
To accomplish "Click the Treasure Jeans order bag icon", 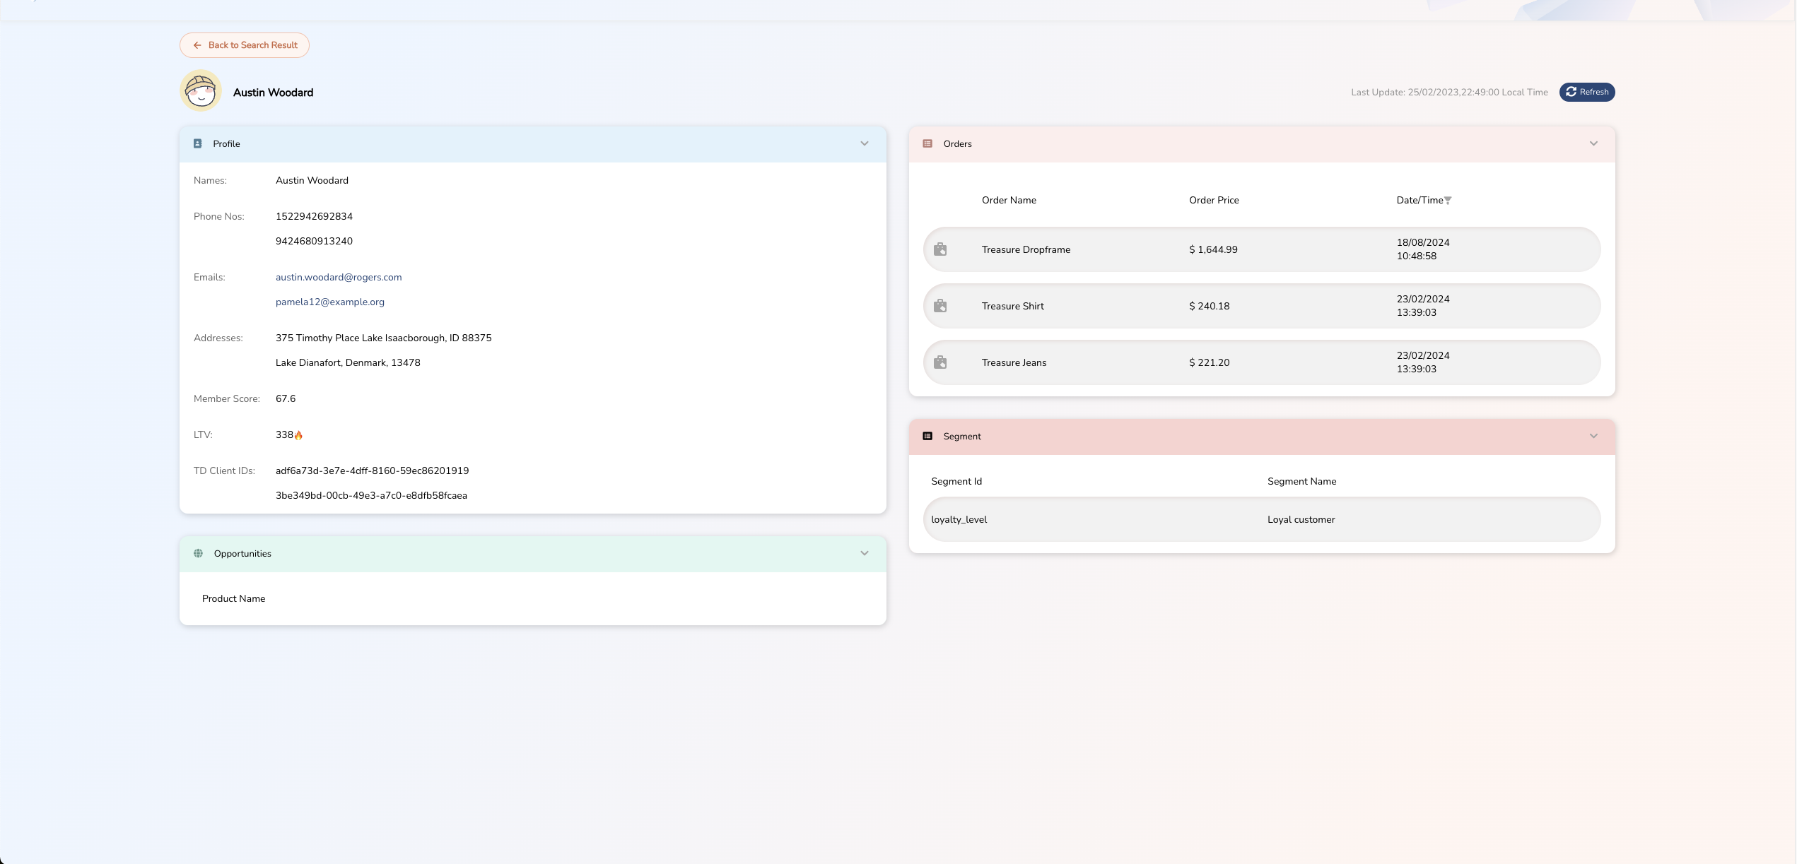I will [940, 362].
